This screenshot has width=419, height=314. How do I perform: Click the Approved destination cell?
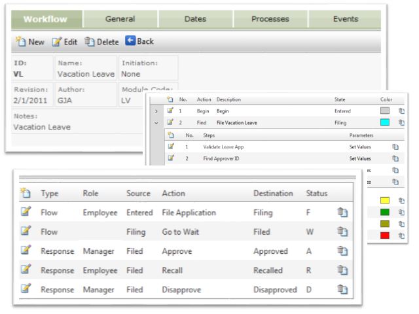270,251
